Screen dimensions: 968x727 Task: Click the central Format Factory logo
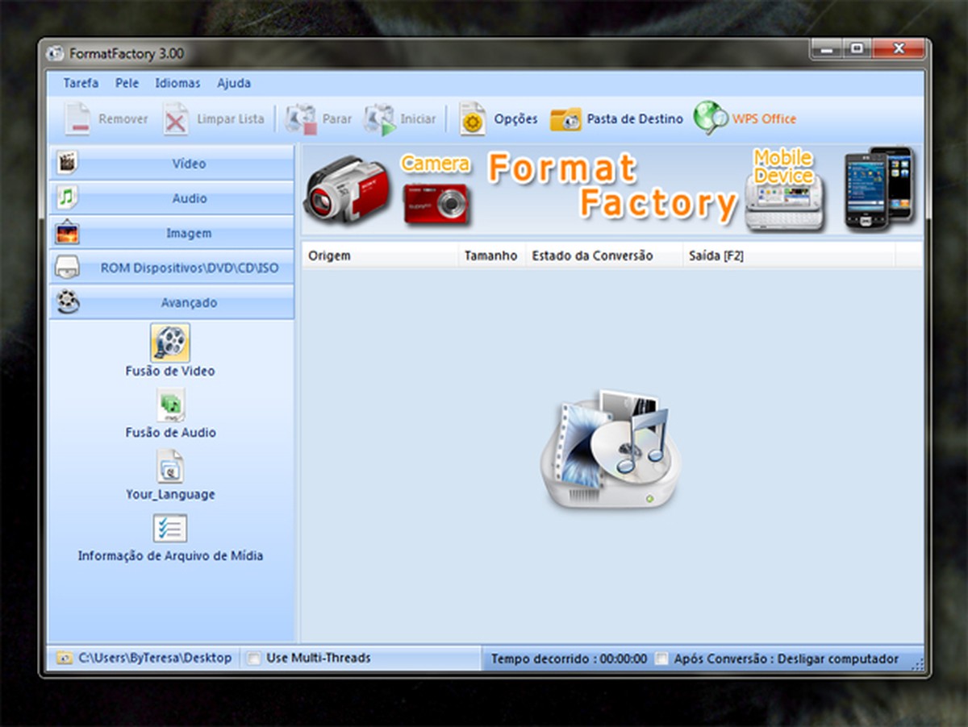611,450
